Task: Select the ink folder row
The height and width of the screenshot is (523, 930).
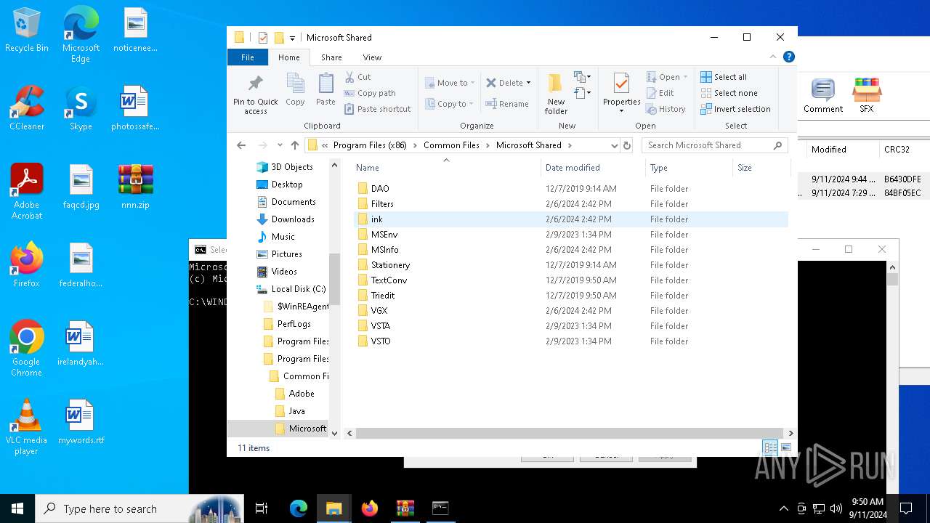Action: (x=570, y=219)
